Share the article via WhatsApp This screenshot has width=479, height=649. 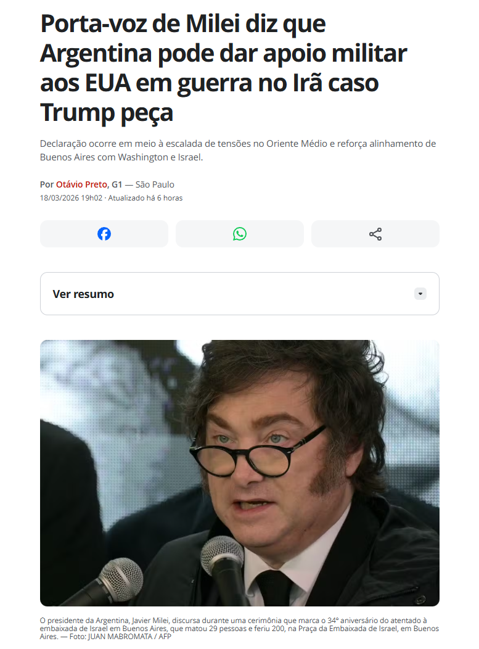239,234
